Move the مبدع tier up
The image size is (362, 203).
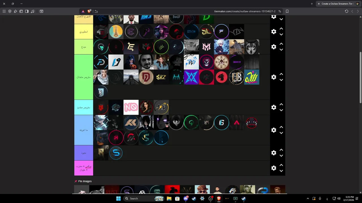point(281,44)
